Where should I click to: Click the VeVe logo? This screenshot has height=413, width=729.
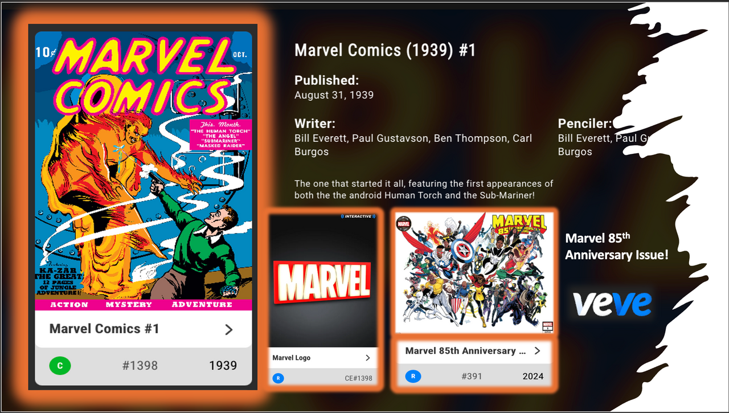pos(612,304)
